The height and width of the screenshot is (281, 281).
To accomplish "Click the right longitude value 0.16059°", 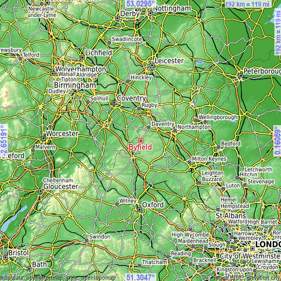I will [277, 140].
